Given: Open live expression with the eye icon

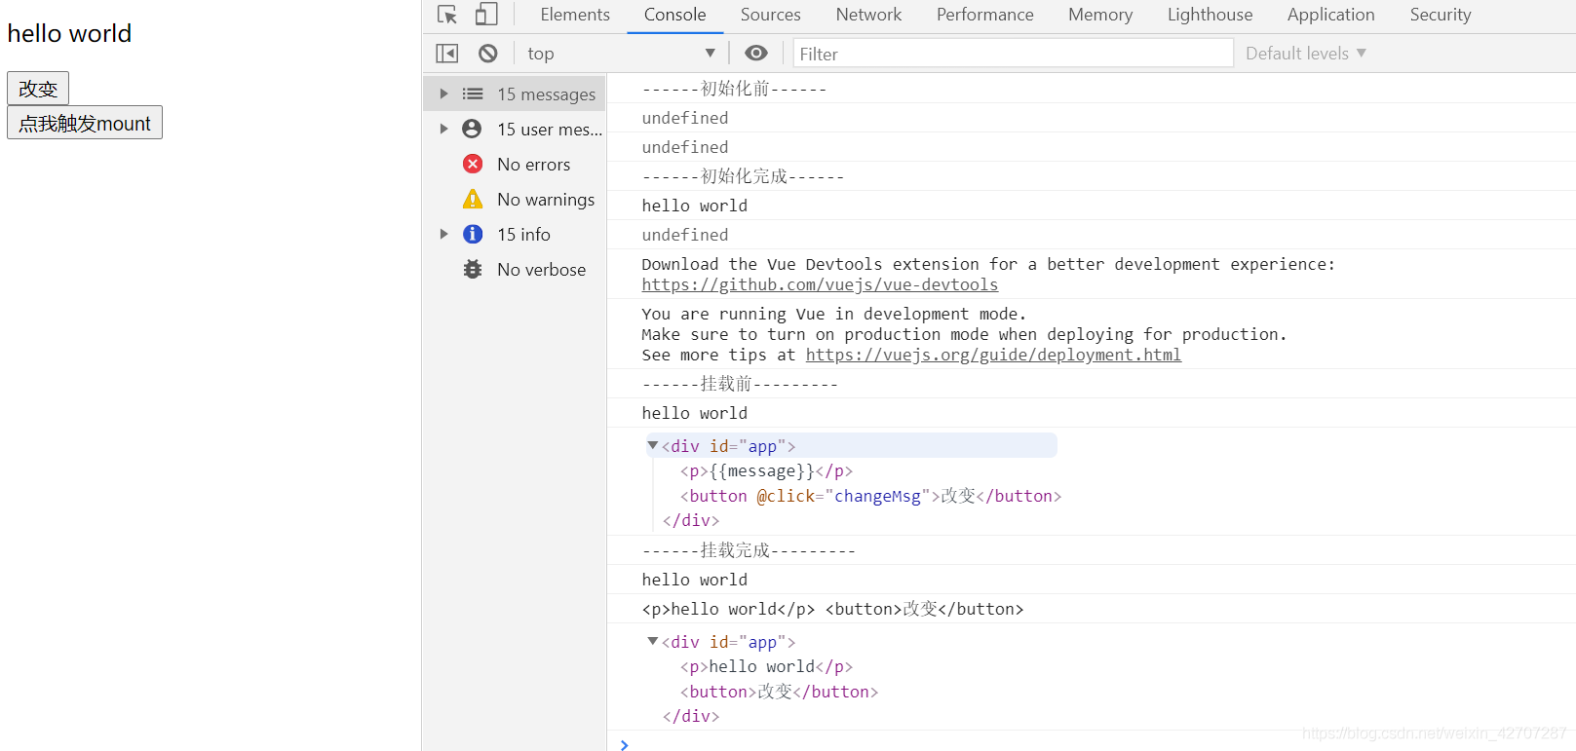Looking at the screenshot, I should [756, 54].
